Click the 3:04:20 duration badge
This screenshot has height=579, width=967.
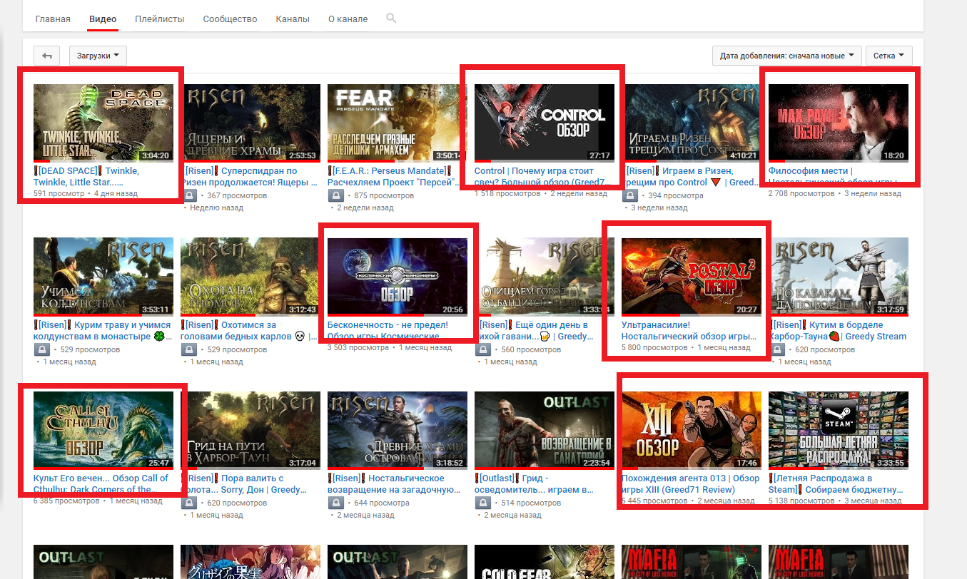pyautogui.click(x=156, y=155)
